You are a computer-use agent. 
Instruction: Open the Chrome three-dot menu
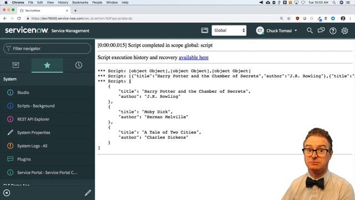click(x=350, y=18)
